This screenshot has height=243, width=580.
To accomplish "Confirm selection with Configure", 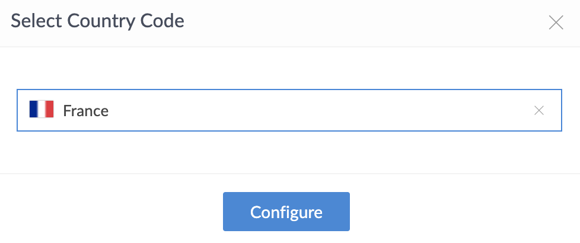I will point(286,212).
